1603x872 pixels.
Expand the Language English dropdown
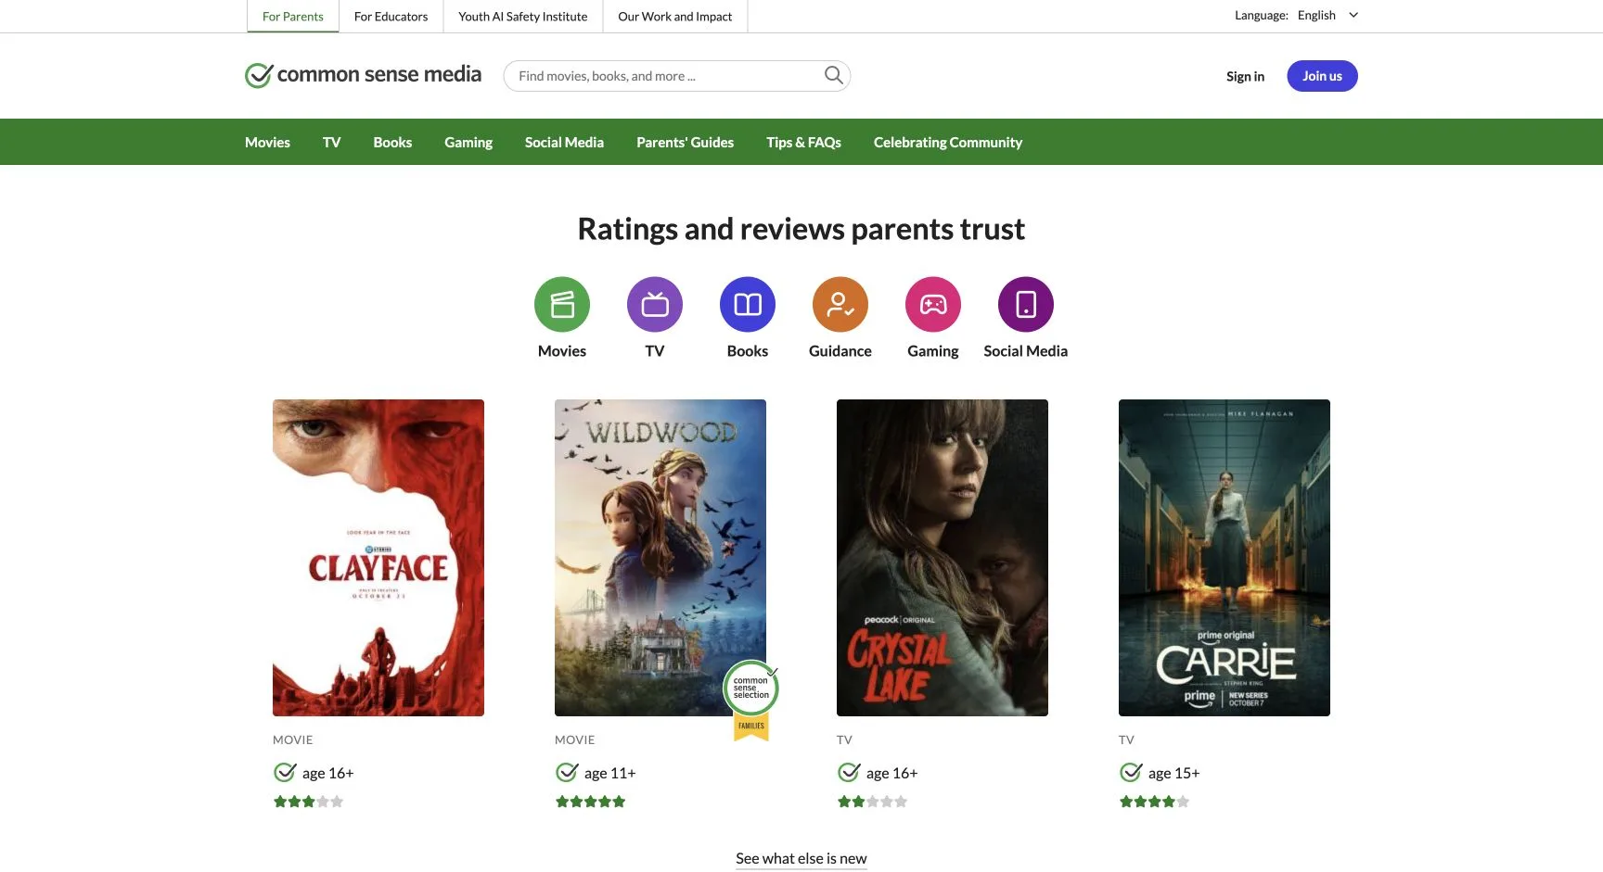(x=1327, y=16)
